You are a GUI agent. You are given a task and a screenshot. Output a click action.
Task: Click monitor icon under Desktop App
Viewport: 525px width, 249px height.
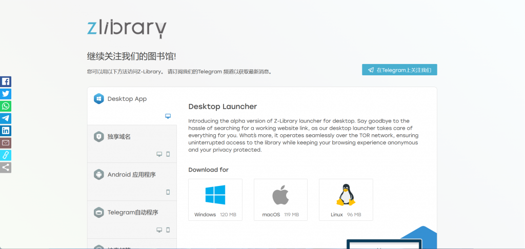coord(168,116)
